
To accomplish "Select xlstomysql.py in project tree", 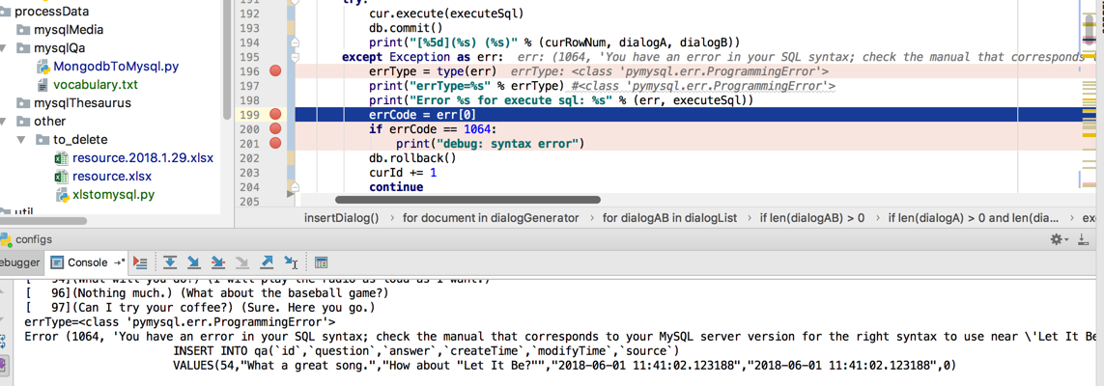I will [x=113, y=194].
